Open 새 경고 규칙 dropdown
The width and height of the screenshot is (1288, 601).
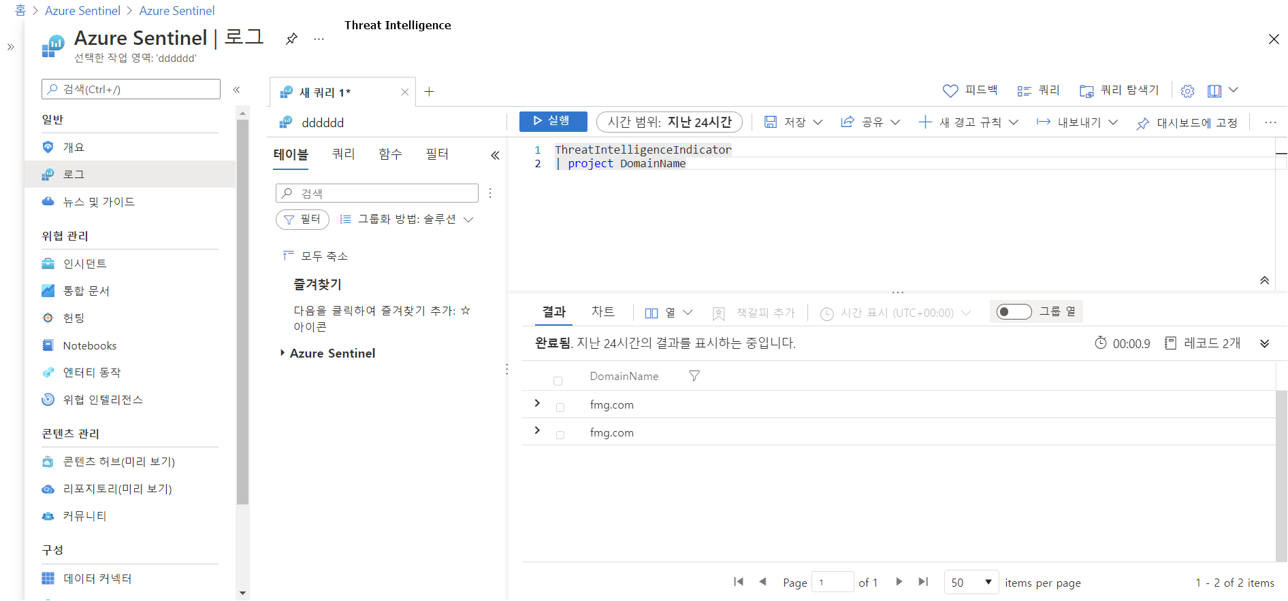pos(968,122)
